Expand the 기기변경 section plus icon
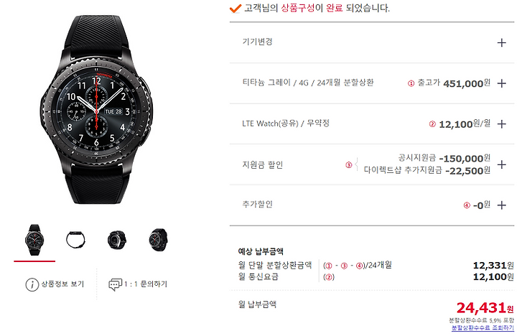 tap(501, 42)
